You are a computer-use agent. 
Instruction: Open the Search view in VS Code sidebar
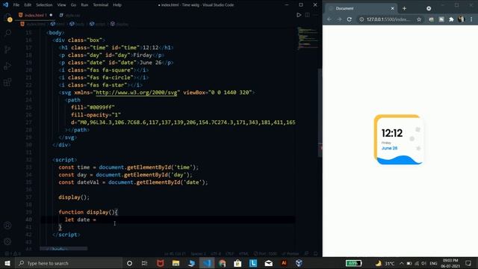click(x=7, y=33)
